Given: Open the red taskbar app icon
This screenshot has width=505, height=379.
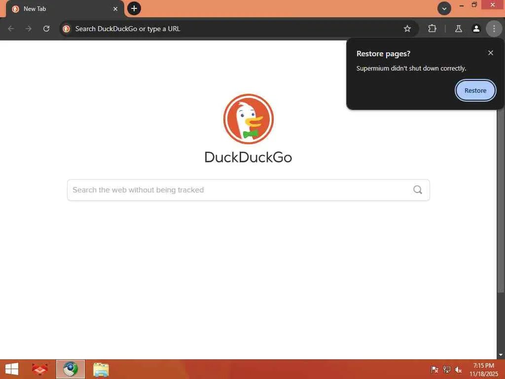Looking at the screenshot, I should (x=39, y=369).
